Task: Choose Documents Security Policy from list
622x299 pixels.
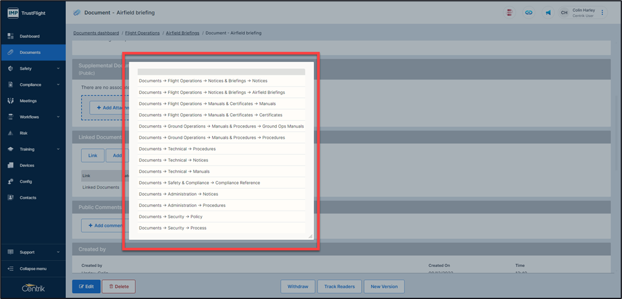Action: [171, 217]
